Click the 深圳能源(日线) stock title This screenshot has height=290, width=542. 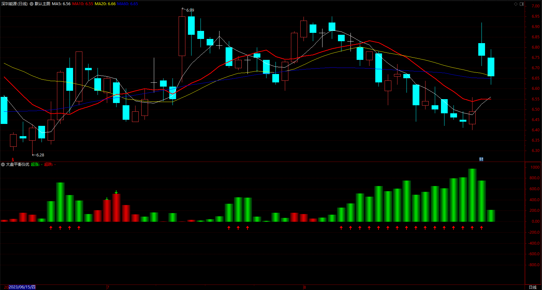point(14,4)
